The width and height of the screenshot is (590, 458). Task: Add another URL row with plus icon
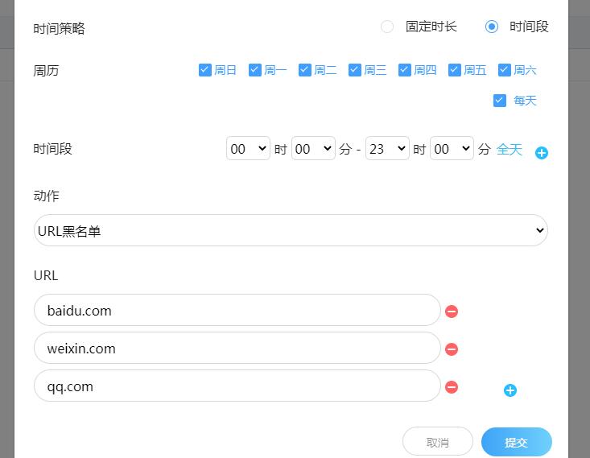[x=510, y=390]
